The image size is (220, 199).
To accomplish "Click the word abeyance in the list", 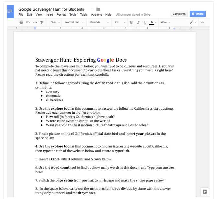I will point(52,91).
